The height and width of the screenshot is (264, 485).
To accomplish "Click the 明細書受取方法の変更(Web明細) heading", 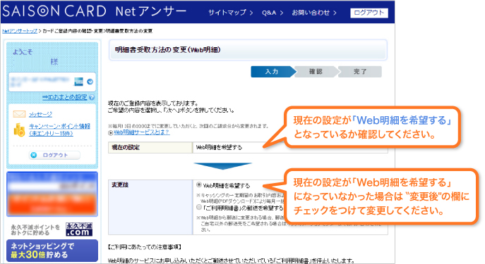I will click(167, 50).
